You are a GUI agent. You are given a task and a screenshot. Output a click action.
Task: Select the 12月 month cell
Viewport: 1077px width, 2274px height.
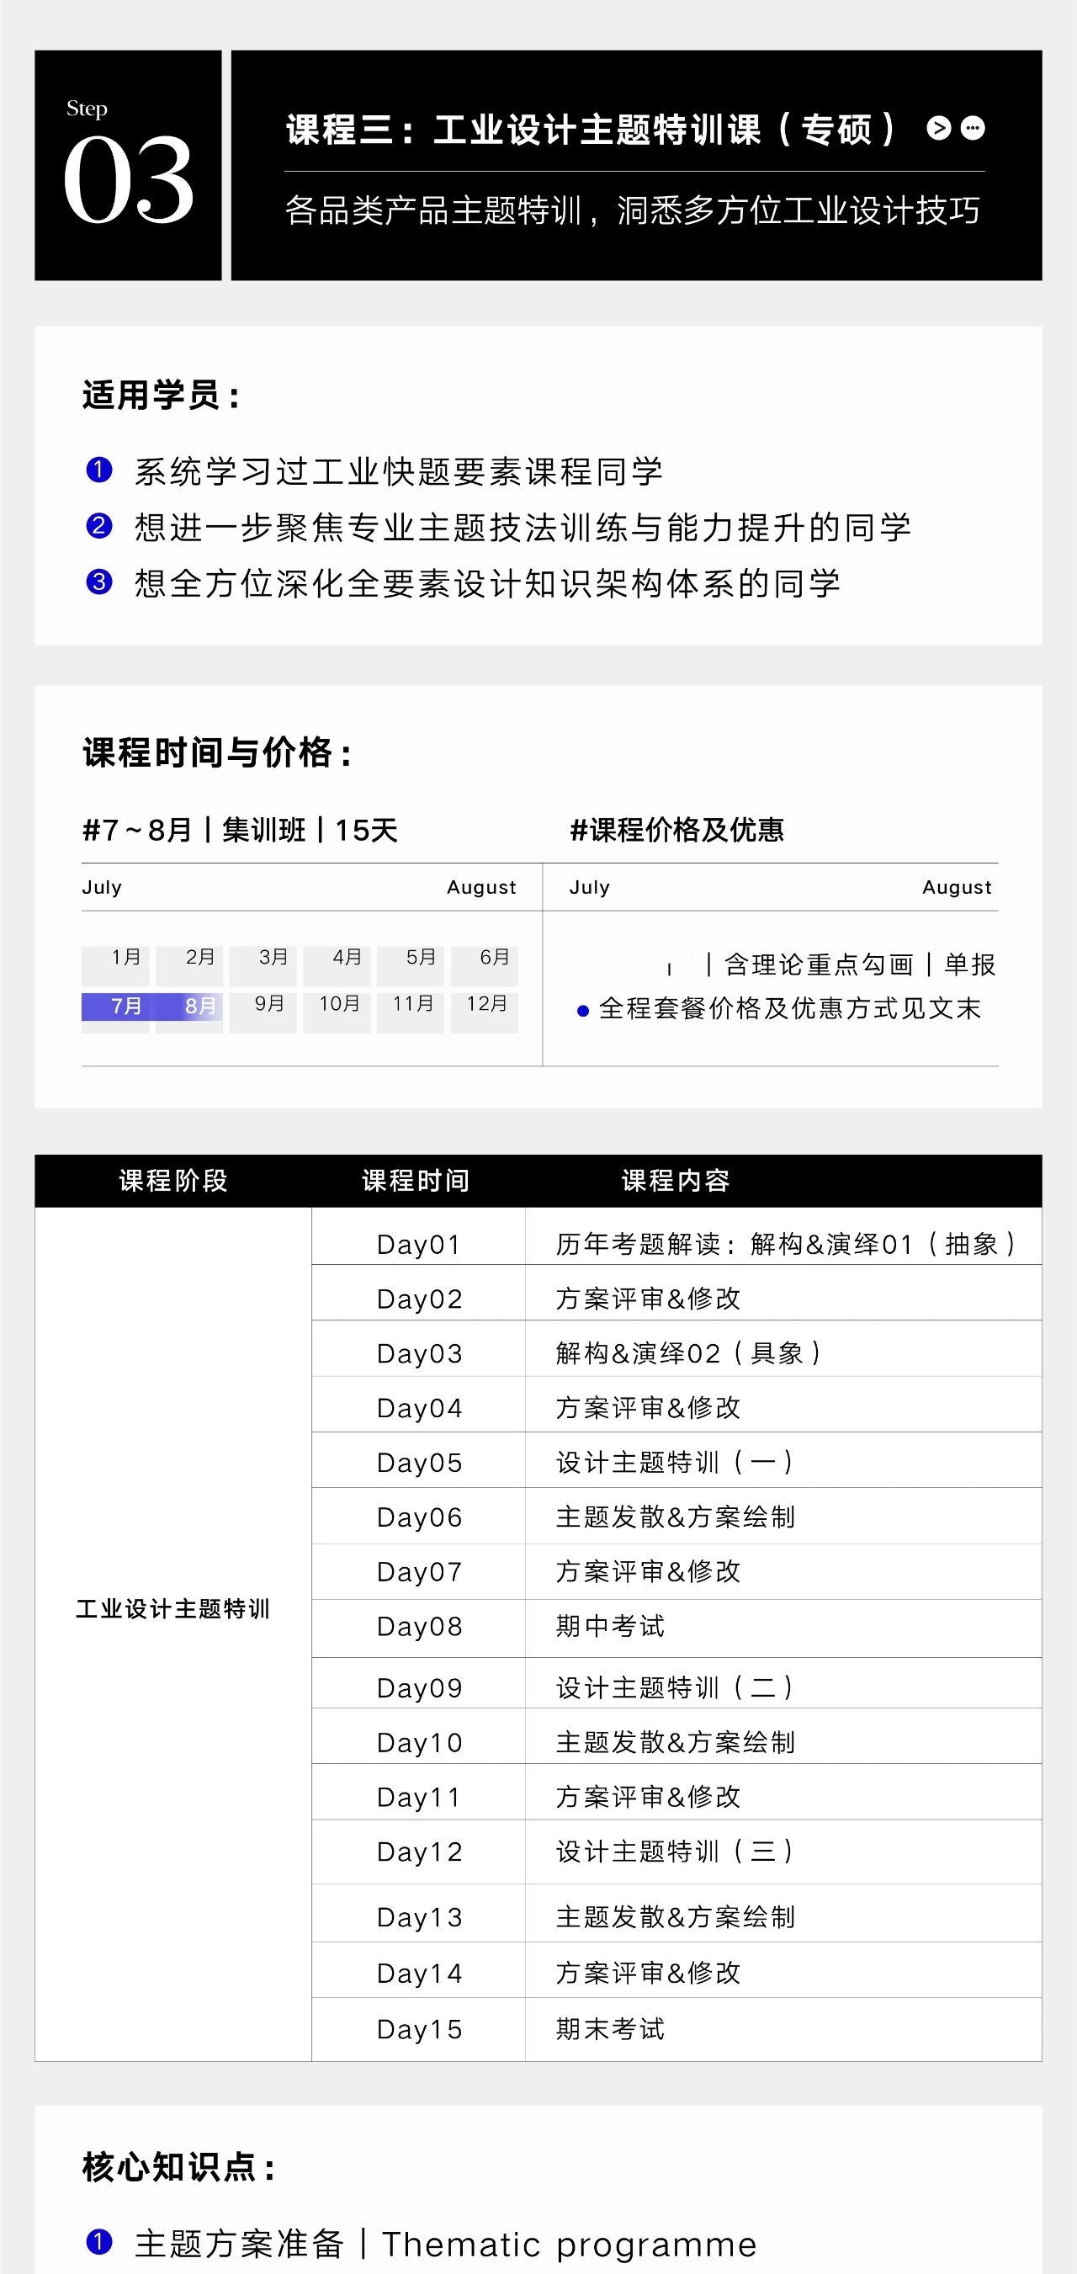[x=484, y=1013]
